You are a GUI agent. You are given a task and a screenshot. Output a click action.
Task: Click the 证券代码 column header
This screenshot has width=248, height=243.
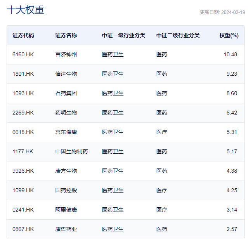point(23,35)
